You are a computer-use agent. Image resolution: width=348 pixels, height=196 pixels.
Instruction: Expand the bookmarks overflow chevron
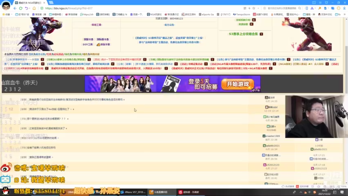[x=345, y=14]
